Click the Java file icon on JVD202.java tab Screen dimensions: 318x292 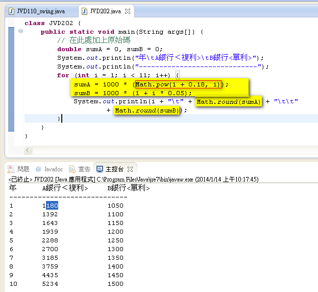[x=84, y=11]
